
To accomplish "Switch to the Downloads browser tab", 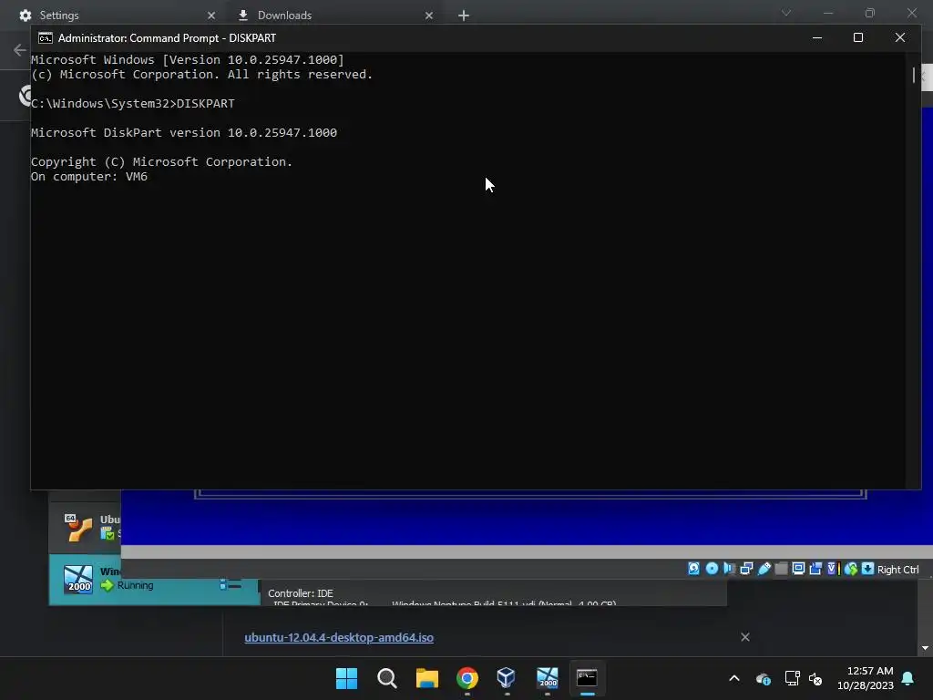I will (333, 15).
